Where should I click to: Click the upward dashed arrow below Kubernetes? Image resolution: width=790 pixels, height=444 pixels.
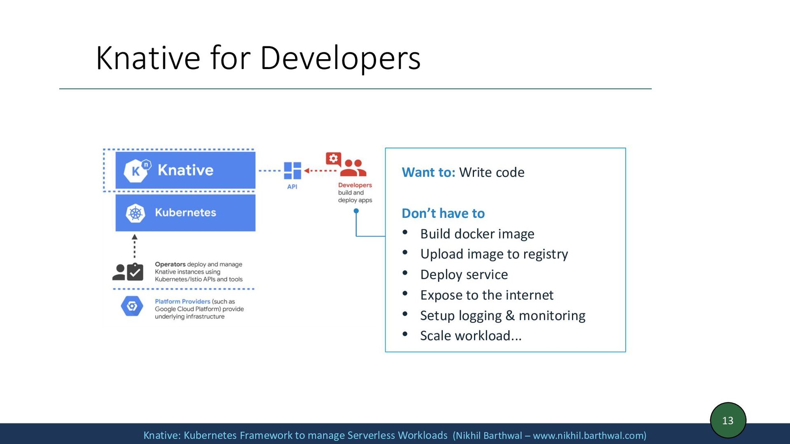(x=135, y=246)
